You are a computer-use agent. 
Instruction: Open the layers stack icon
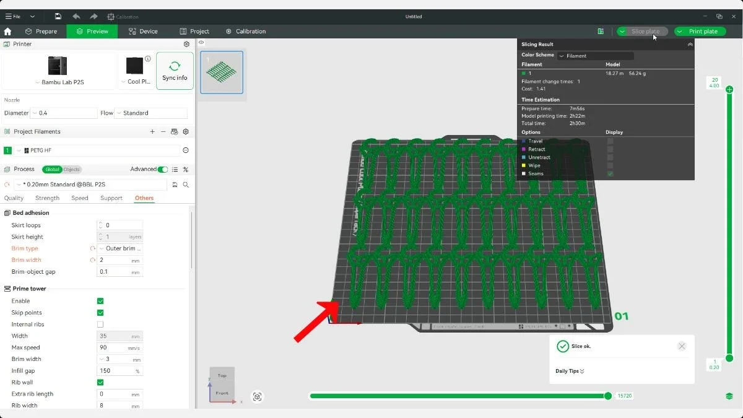click(x=729, y=396)
